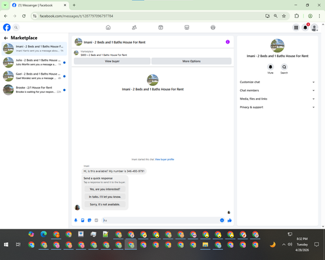
Task: Open the Facebook search icon
Action: 16,27
